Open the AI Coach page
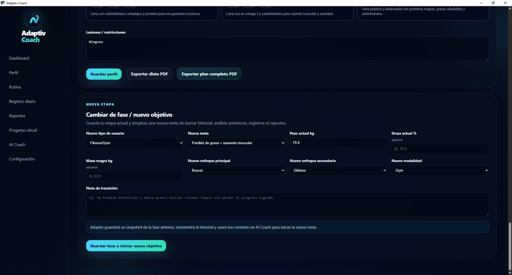This screenshot has width=512, height=275. [x=17, y=144]
